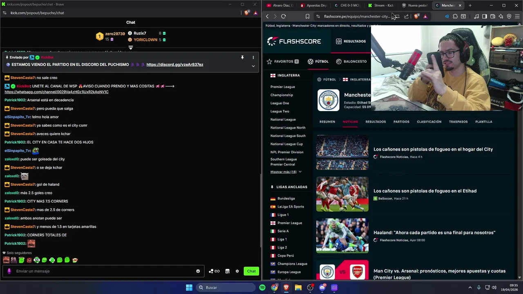
Task: Click Haaland article thumbnail image
Action: point(342,236)
